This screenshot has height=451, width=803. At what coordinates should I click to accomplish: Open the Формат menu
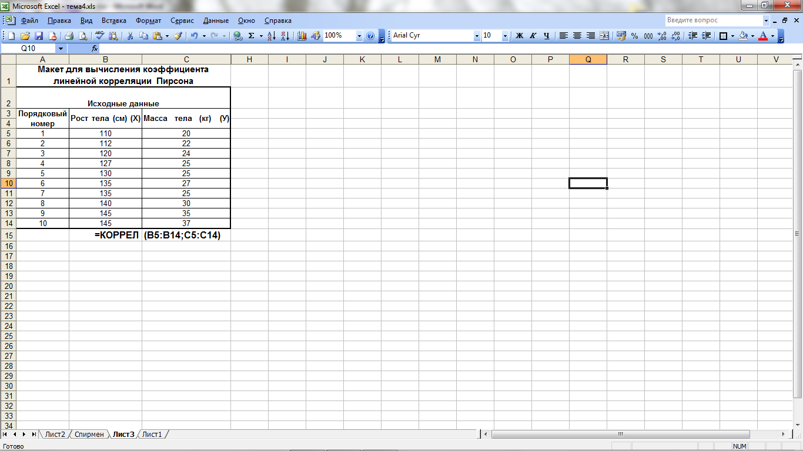click(149, 21)
